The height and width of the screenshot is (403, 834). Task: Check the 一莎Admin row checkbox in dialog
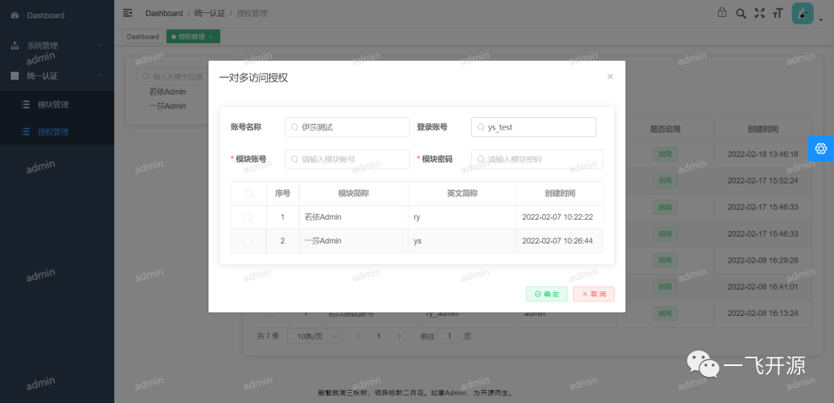click(x=247, y=240)
